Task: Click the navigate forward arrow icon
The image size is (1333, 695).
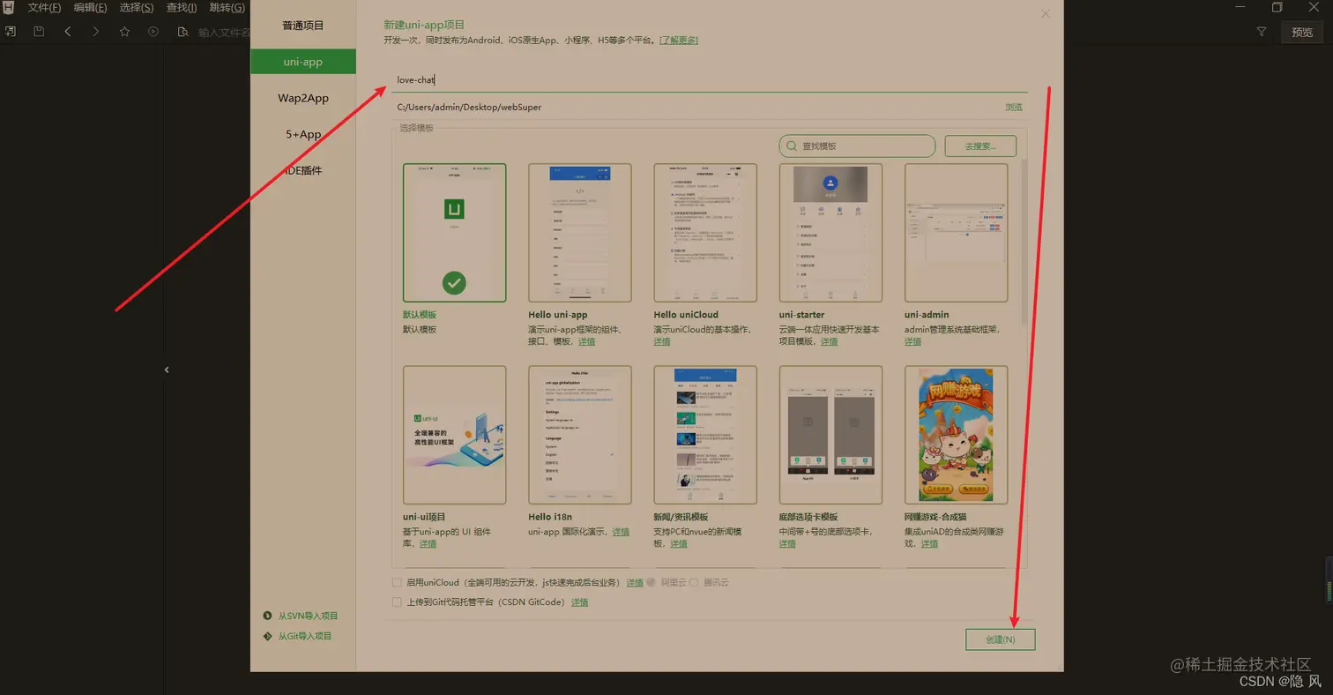Action: coord(96,32)
